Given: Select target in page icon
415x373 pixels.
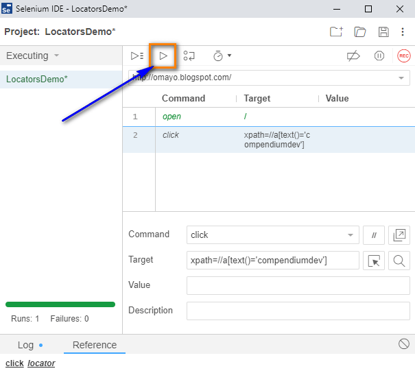Looking at the screenshot, I should [x=374, y=261].
